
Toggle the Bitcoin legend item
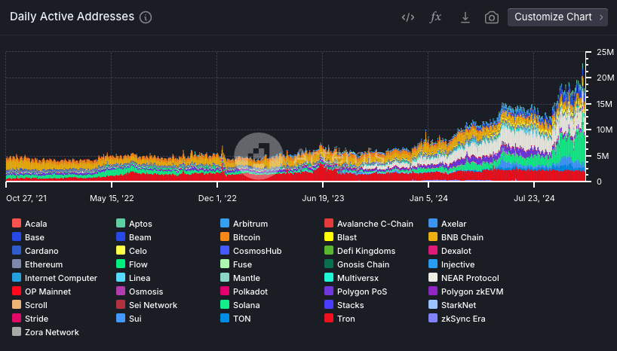246,237
